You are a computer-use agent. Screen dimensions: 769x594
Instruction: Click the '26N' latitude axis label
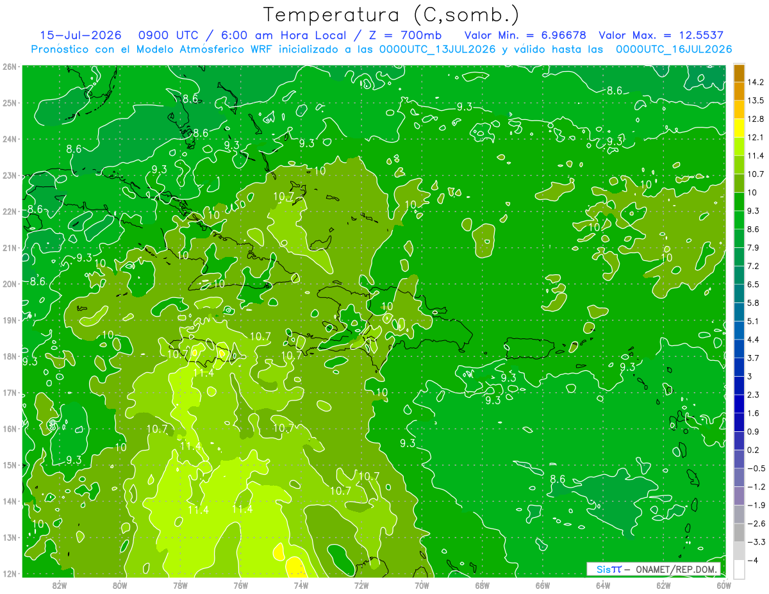[9, 67]
